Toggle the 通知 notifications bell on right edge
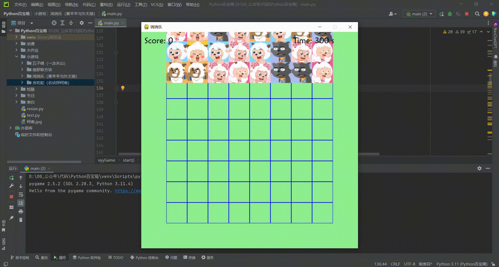Viewport: 499px width, 267px height. 495,61
